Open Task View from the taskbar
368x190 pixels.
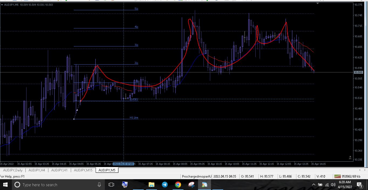111,185
